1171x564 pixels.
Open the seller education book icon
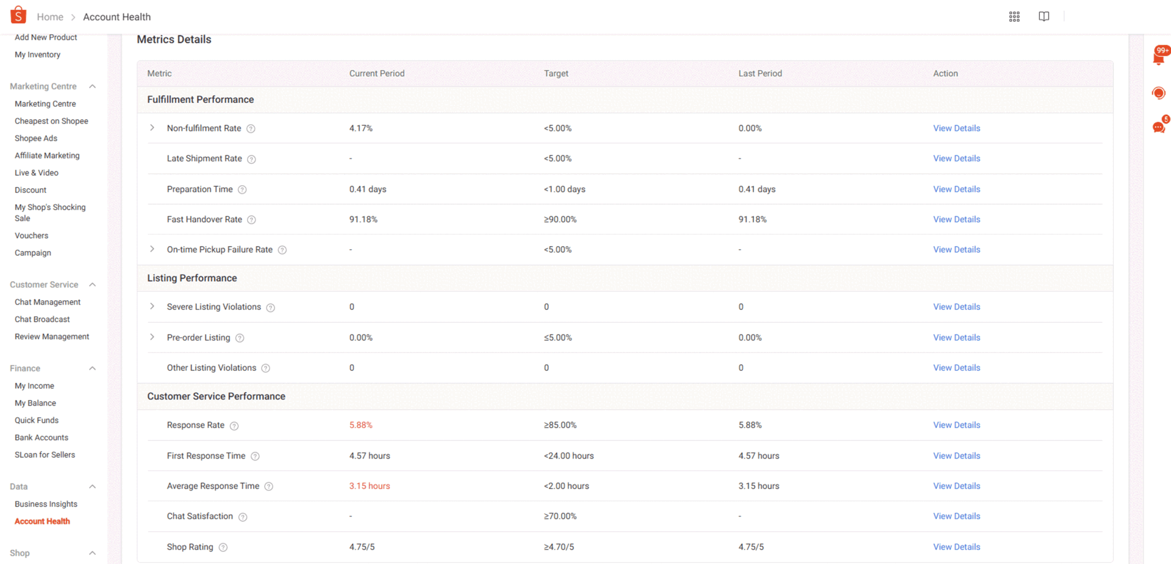pyautogui.click(x=1044, y=16)
